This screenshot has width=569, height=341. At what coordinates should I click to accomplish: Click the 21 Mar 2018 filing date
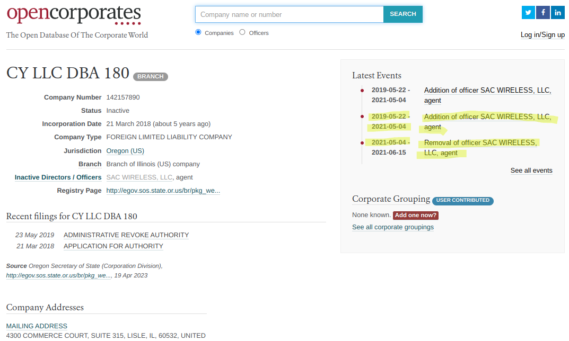coord(35,246)
